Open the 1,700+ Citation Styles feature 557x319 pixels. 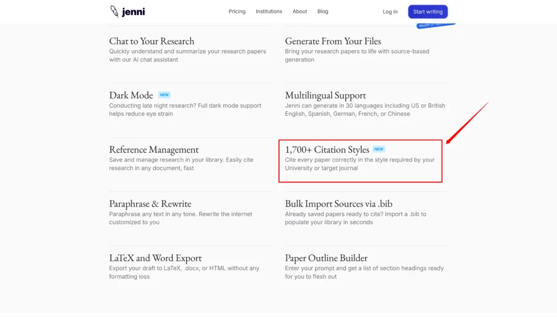click(x=327, y=150)
